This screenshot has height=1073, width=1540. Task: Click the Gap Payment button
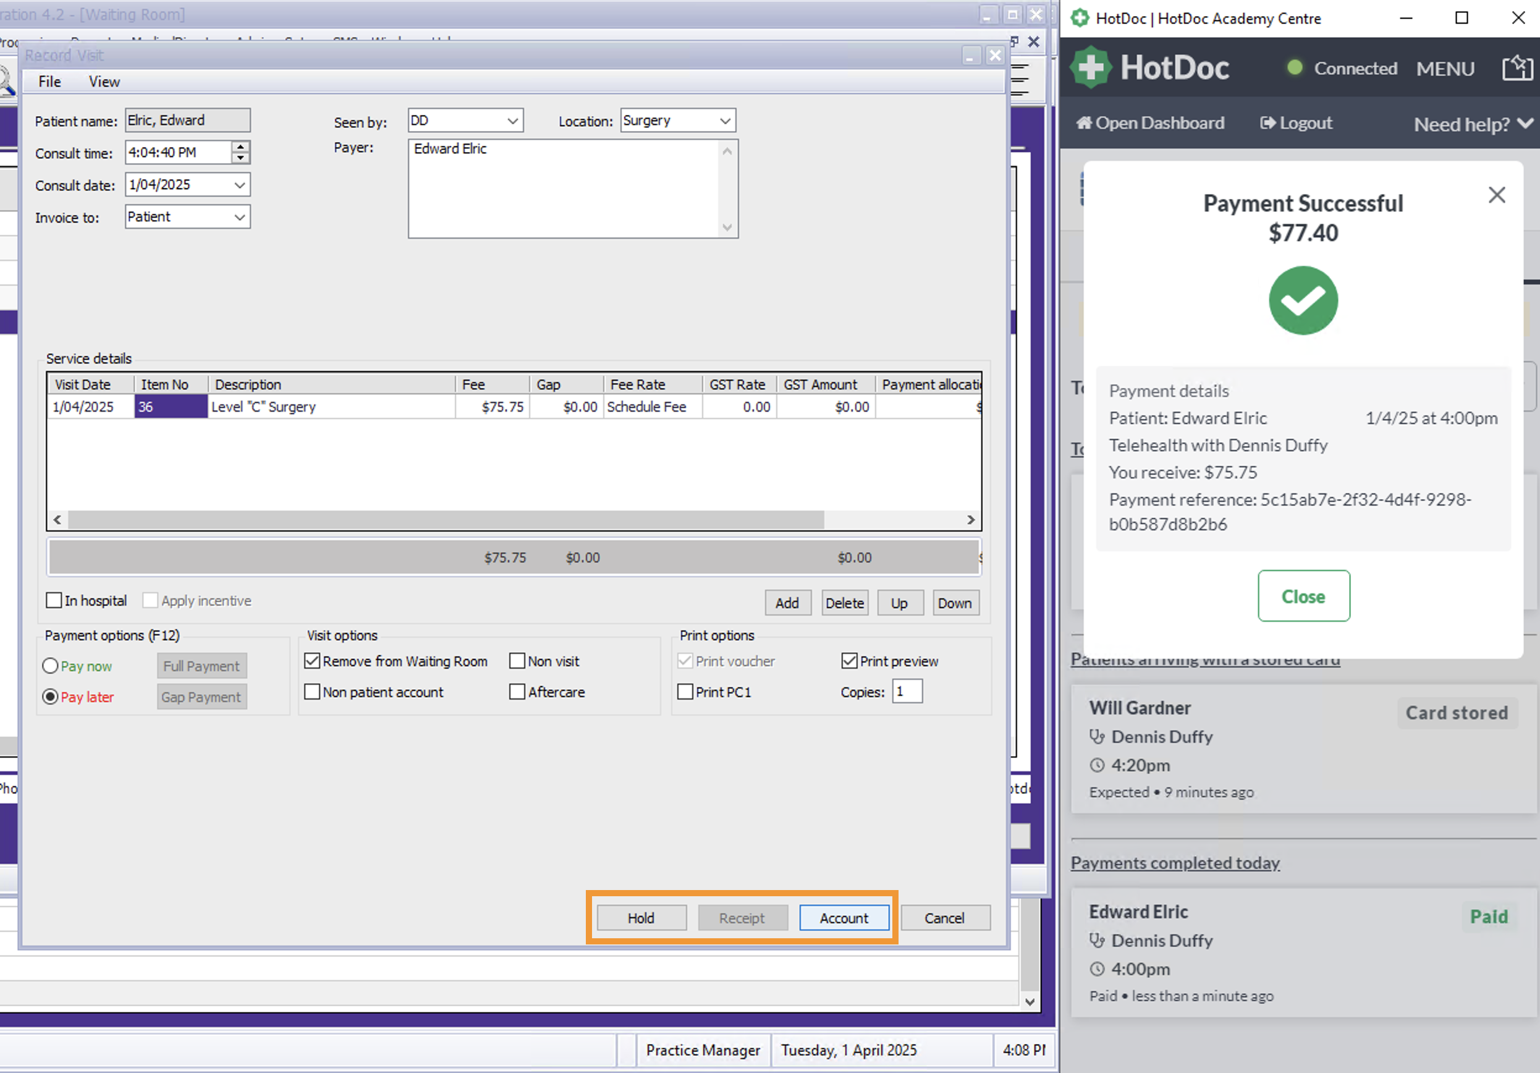(x=201, y=697)
